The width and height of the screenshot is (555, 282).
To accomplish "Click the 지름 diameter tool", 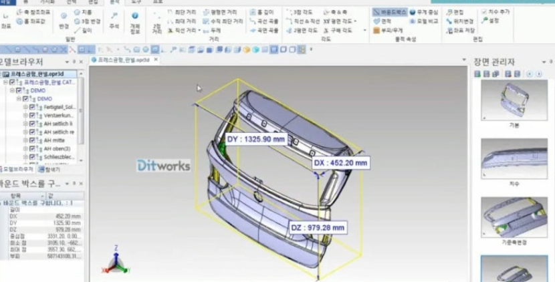I will pyautogui.click(x=83, y=13).
